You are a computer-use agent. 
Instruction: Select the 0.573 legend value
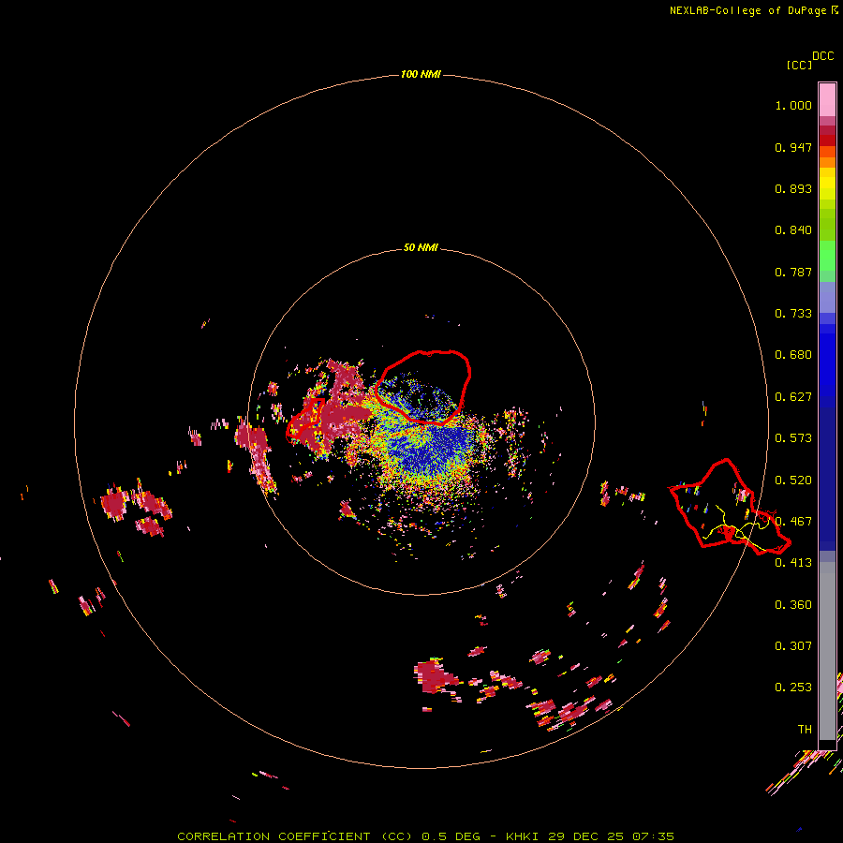point(793,438)
